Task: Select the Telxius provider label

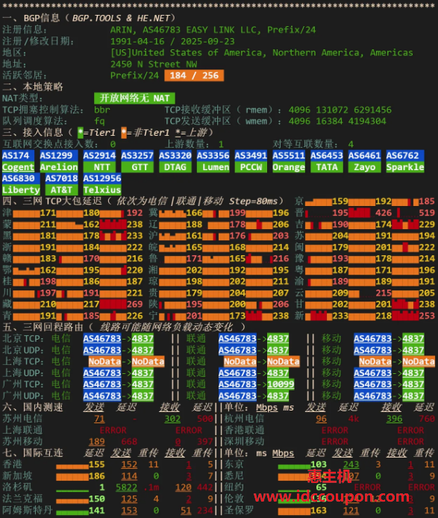Action: [102, 190]
